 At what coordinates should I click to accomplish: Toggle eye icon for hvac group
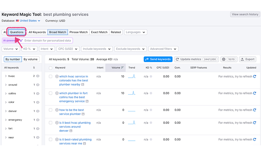click(38, 76)
